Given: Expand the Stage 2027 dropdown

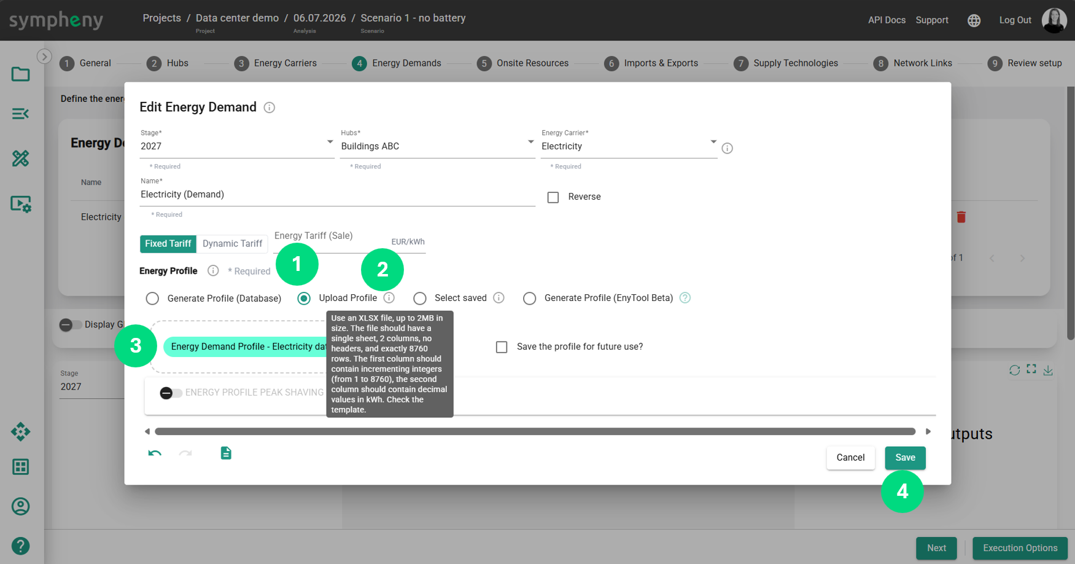Looking at the screenshot, I should (x=237, y=146).
